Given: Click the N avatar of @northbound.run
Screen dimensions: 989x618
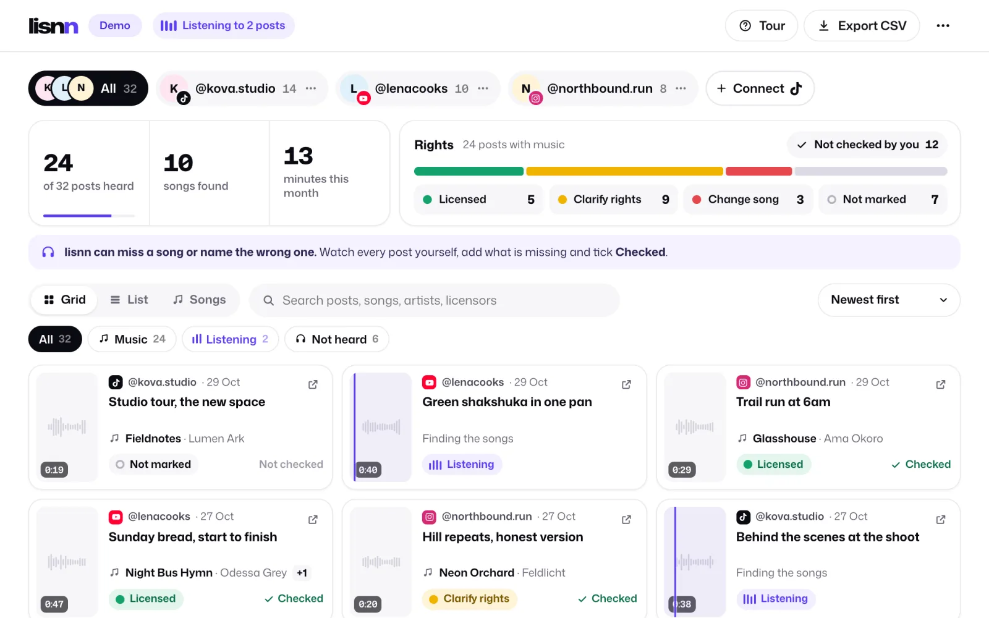Looking at the screenshot, I should pos(526,88).
